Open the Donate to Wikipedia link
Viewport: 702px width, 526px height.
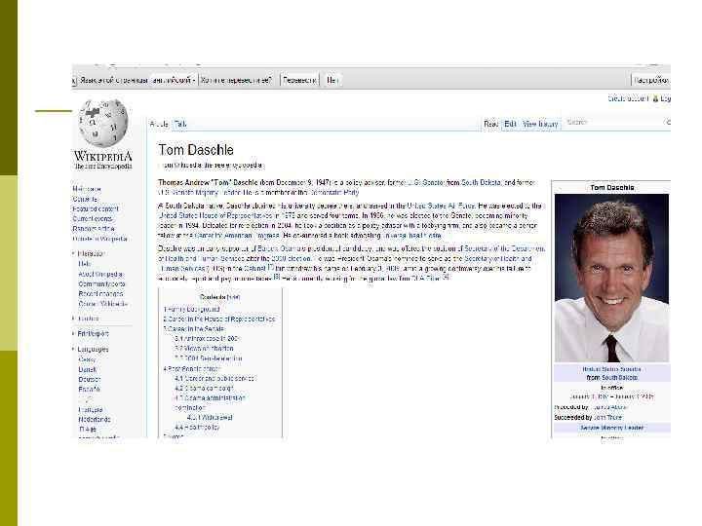99,239
